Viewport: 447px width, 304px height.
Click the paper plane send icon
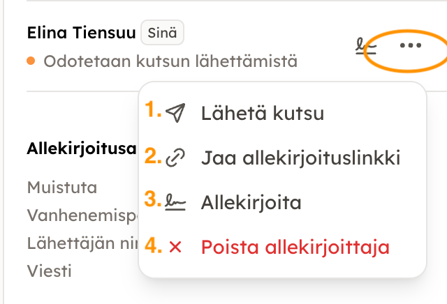tap(176, 113)
